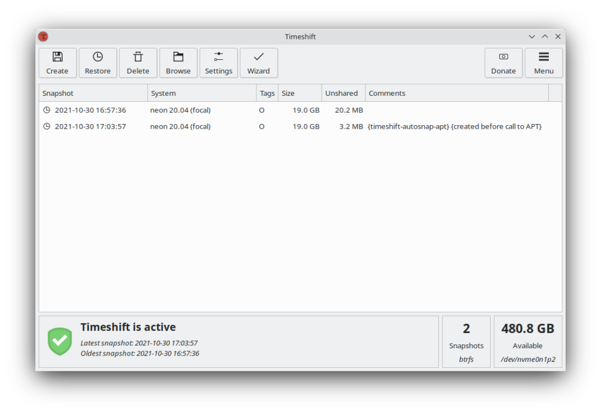Click clock icon of 17:03:57 snapshot
Viewport: 601px width, 413px height.
(47, 126)
